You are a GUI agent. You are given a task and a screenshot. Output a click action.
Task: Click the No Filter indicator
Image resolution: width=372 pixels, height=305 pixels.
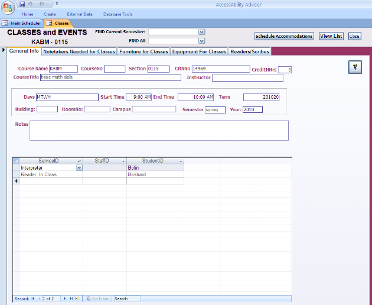coord(97,298)
